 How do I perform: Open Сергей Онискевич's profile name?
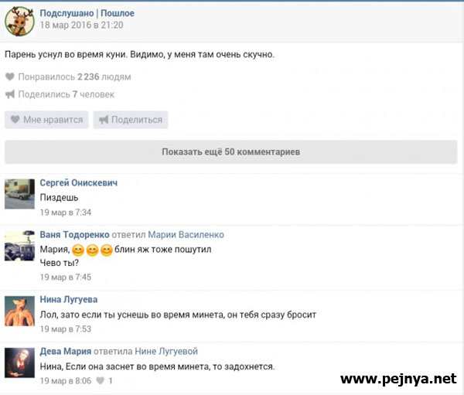[78, 182]
